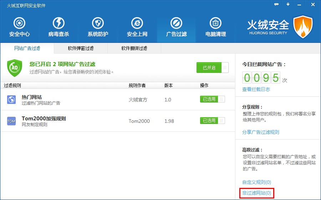321x200 pixels.
Task: Click the green AD shield icon
Action: click(x=15, y=68)
